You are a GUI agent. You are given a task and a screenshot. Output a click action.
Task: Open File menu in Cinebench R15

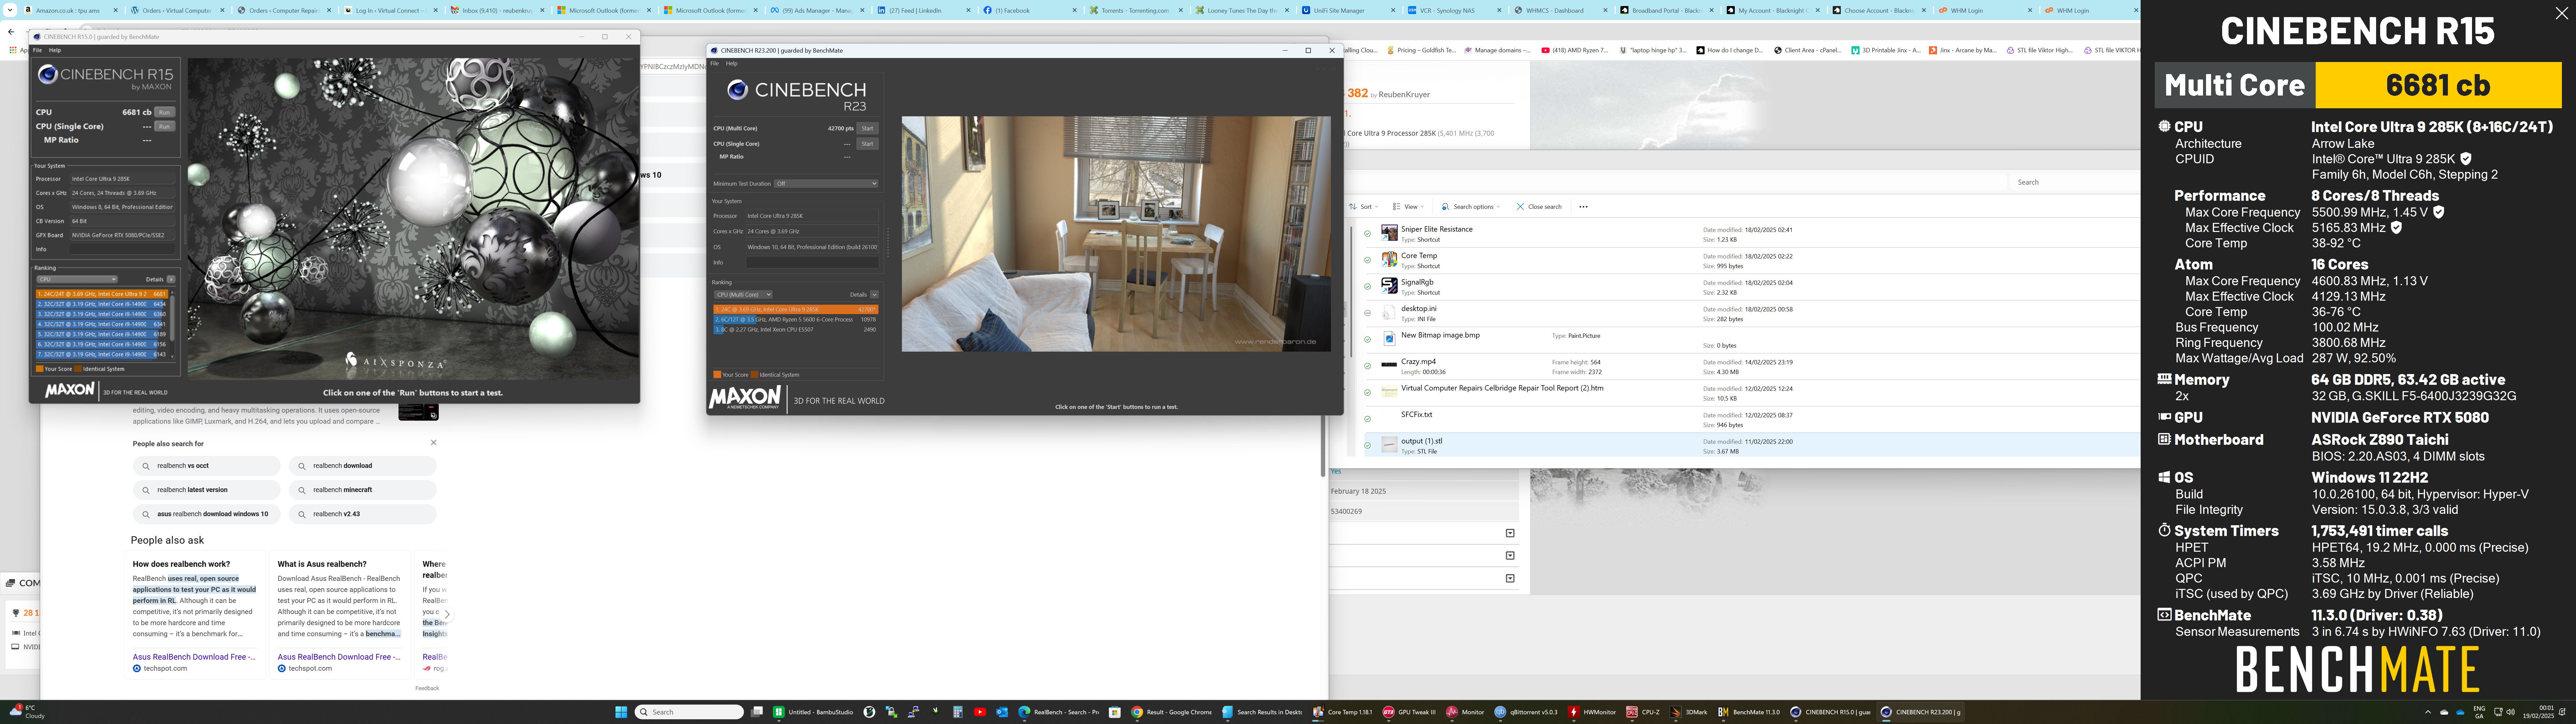coord(37,50)
